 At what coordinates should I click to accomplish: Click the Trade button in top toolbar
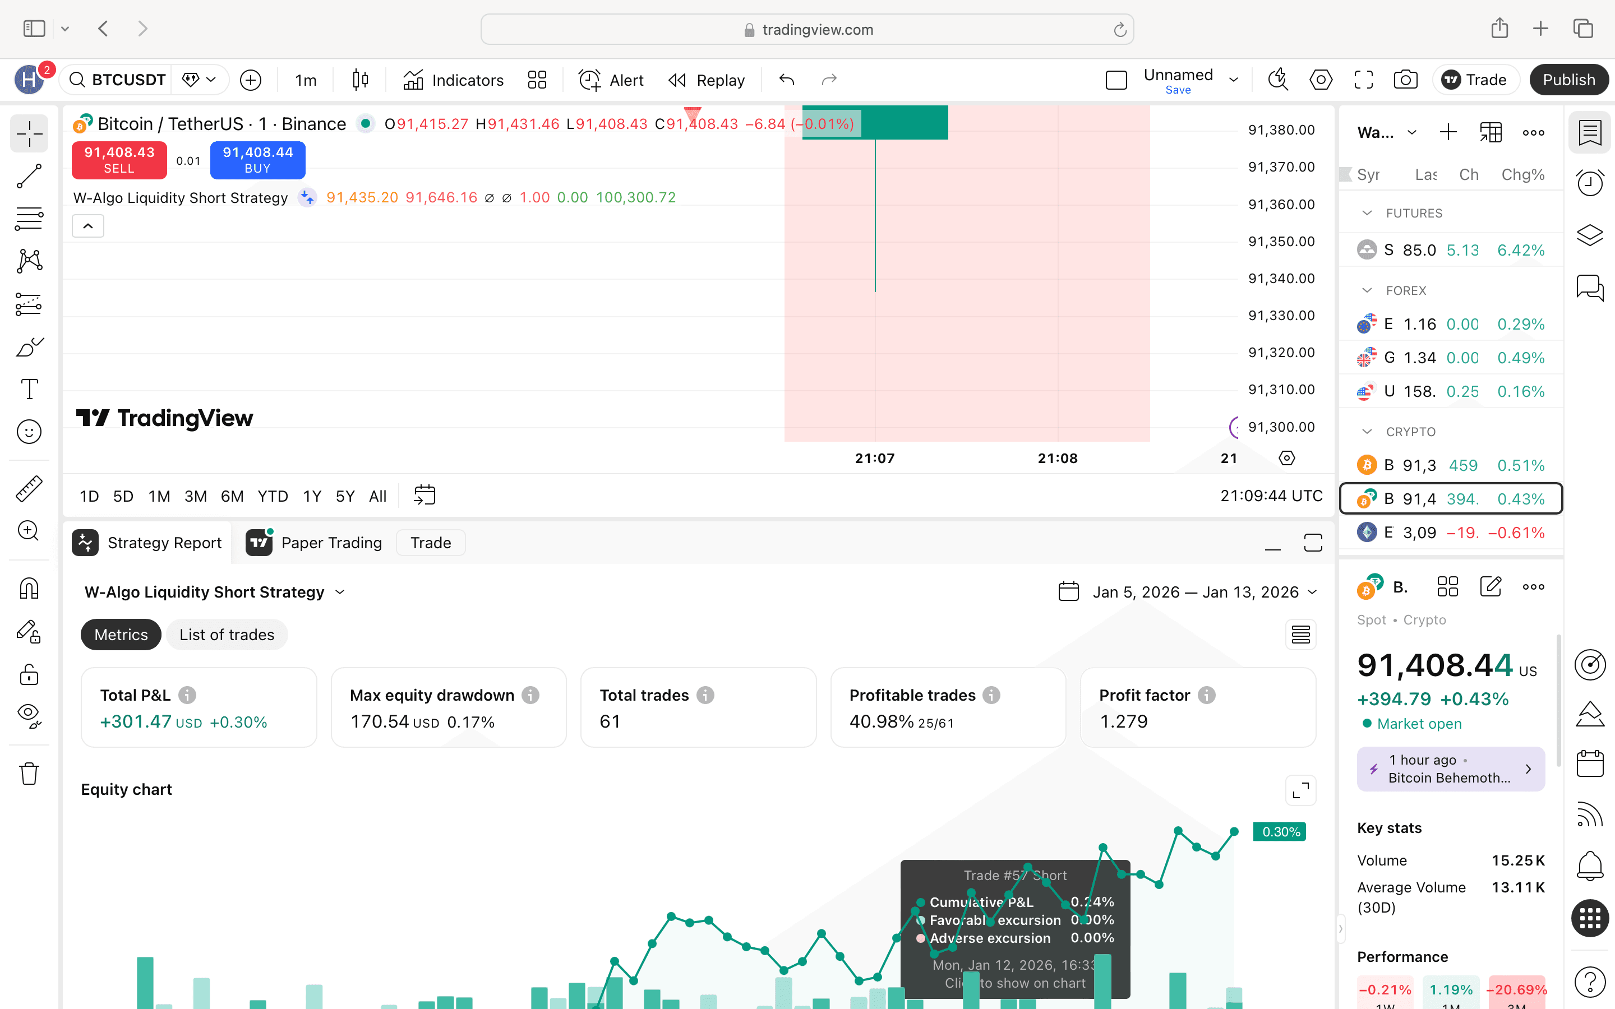[1475, 80]
